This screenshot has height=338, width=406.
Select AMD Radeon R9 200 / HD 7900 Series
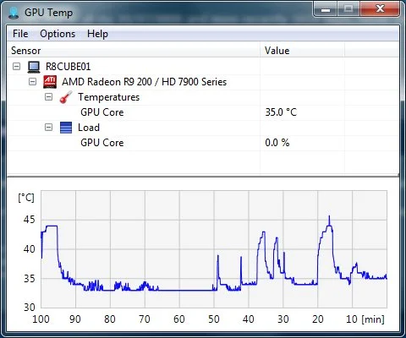[144, 82]
